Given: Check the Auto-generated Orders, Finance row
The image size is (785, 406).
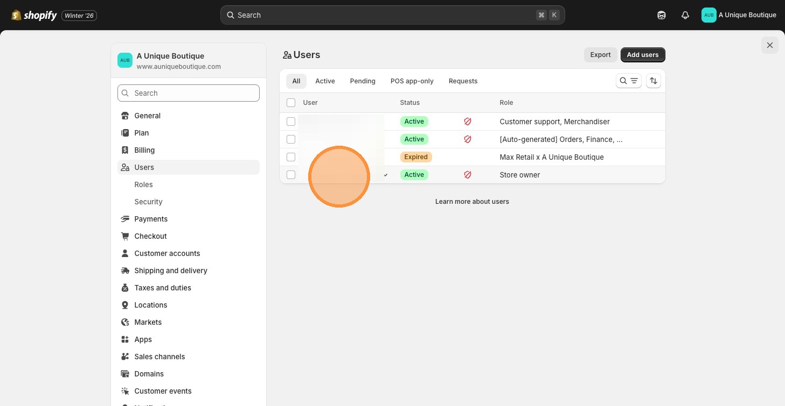Looking at the screenshot, I should point(291,139).
